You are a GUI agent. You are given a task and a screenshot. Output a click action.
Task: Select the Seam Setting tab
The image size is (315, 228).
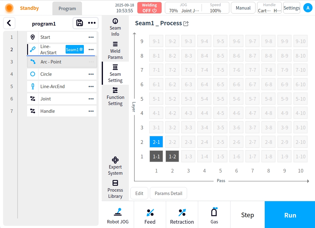115,73
